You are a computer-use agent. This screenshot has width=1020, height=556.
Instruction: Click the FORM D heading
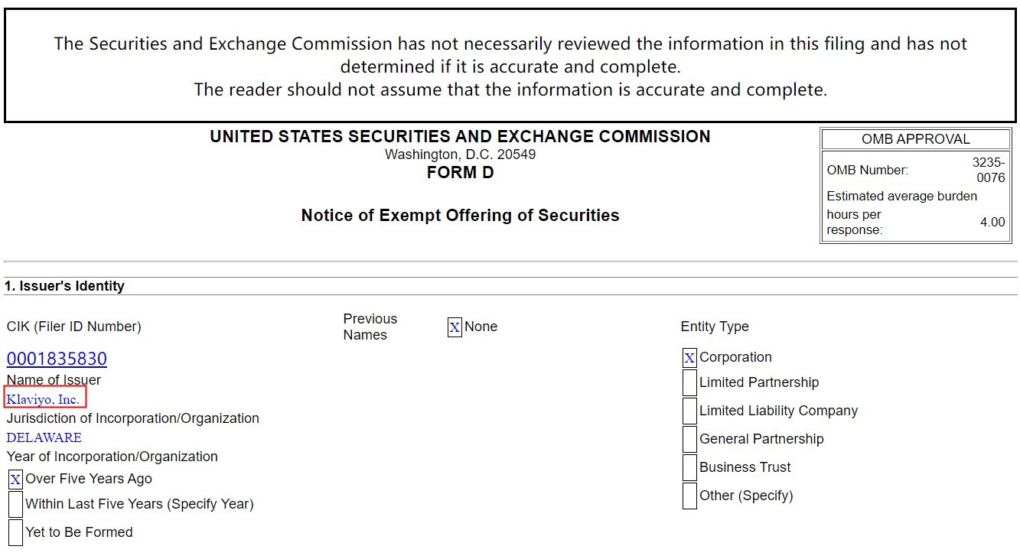pos(460,173)
